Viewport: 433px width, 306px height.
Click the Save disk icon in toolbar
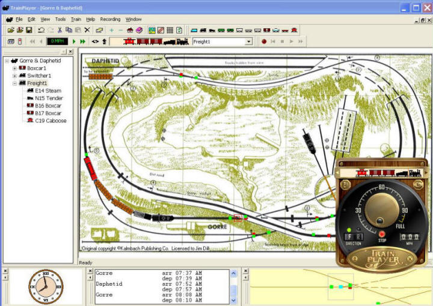click(29, 30)
